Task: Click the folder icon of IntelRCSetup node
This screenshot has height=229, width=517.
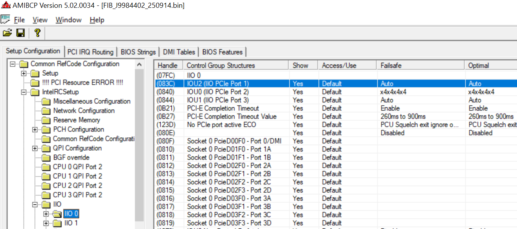Action: point(35,92)
